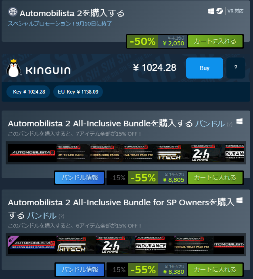Click the question mark button next to Buy
This screenshot has height=279, width=253.
[236, 68]
